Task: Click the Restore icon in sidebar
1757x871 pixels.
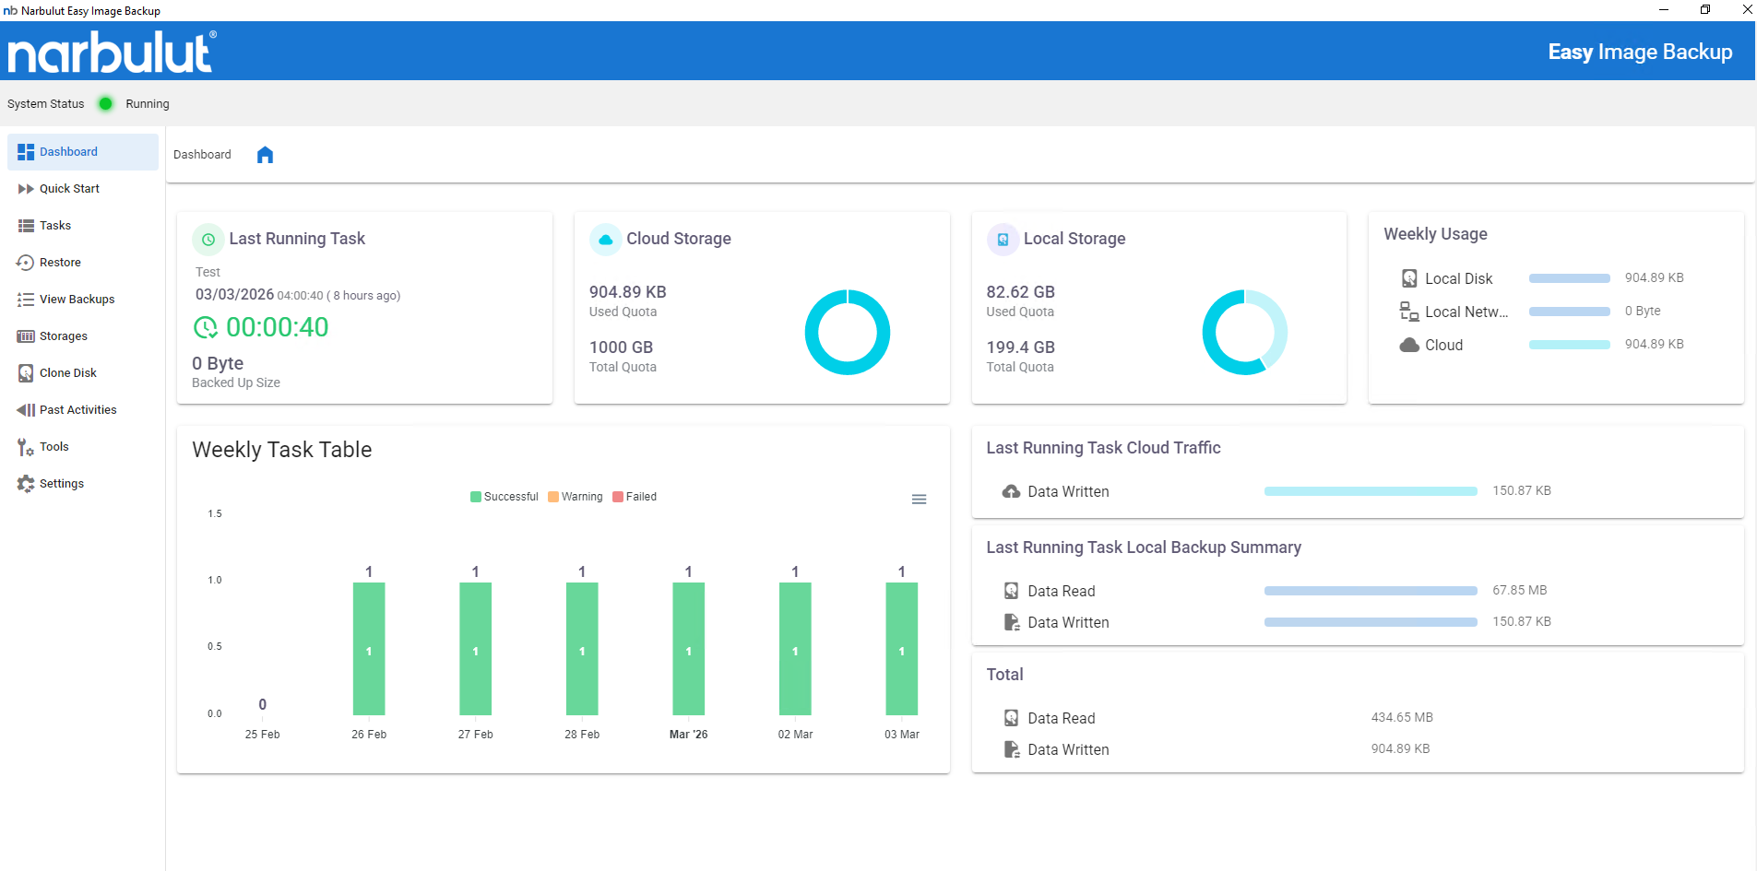Action: [x=26, y=263]
